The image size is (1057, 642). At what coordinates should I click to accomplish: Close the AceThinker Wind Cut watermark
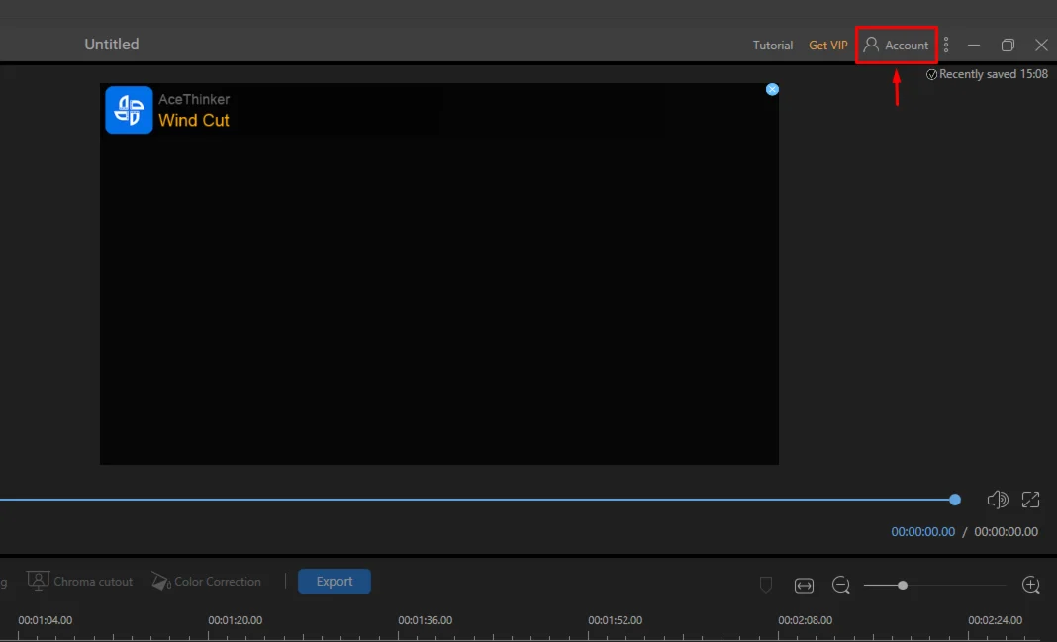point(773,90)
